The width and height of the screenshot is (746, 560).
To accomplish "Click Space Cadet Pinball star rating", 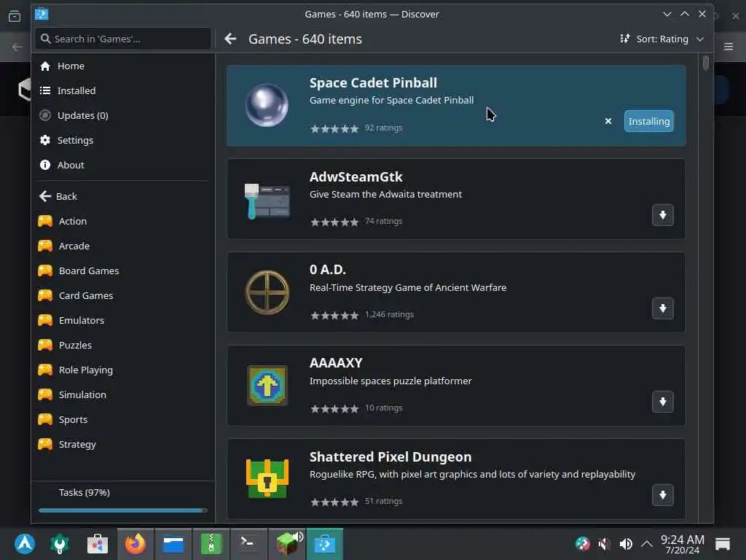I will click(334, 128).
